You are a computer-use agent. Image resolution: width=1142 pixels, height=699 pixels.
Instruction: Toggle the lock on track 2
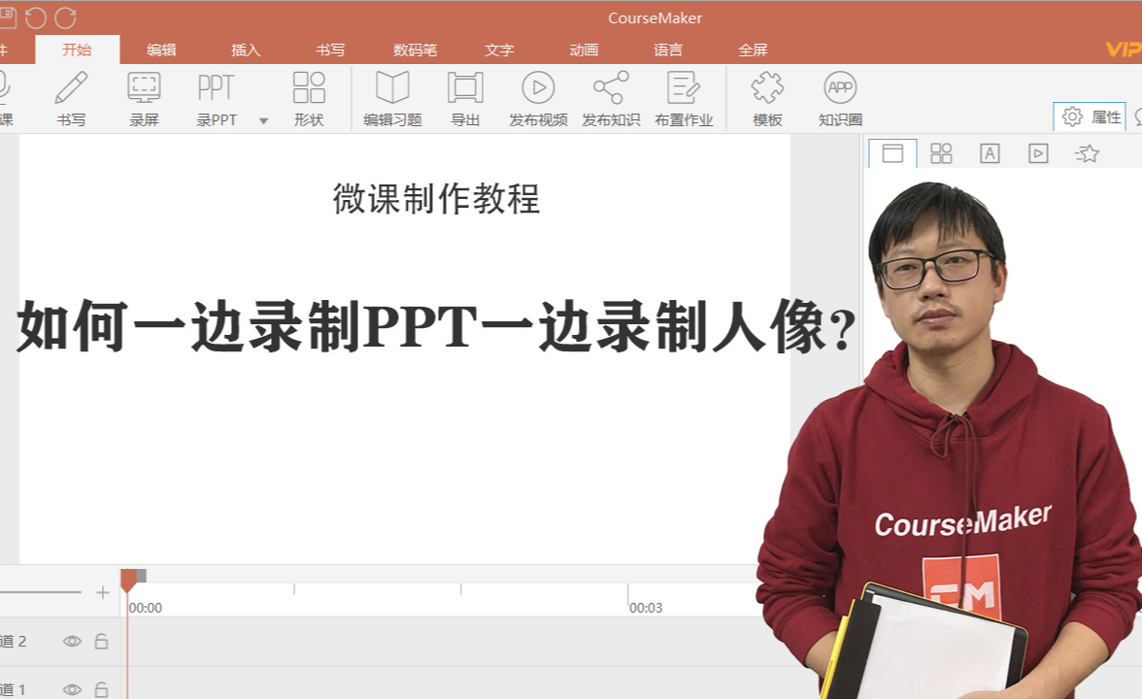(101, 641)
